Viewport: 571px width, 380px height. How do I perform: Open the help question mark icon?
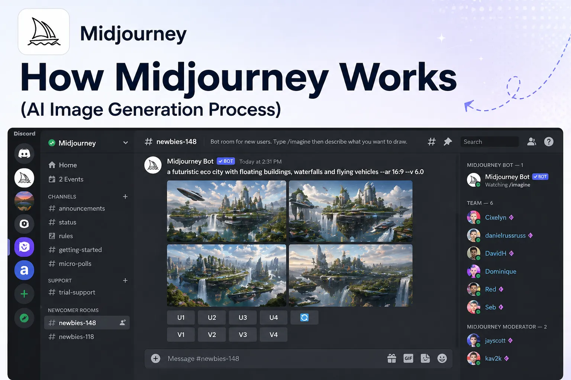pos(549,141)
